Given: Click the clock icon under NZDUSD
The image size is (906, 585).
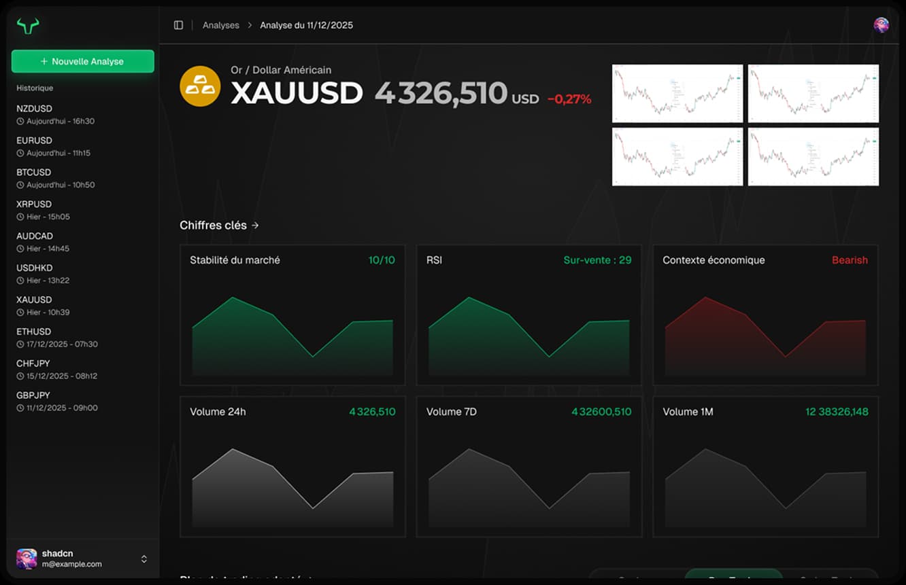Looking at the screenshot, I should (x=20, y=122).
